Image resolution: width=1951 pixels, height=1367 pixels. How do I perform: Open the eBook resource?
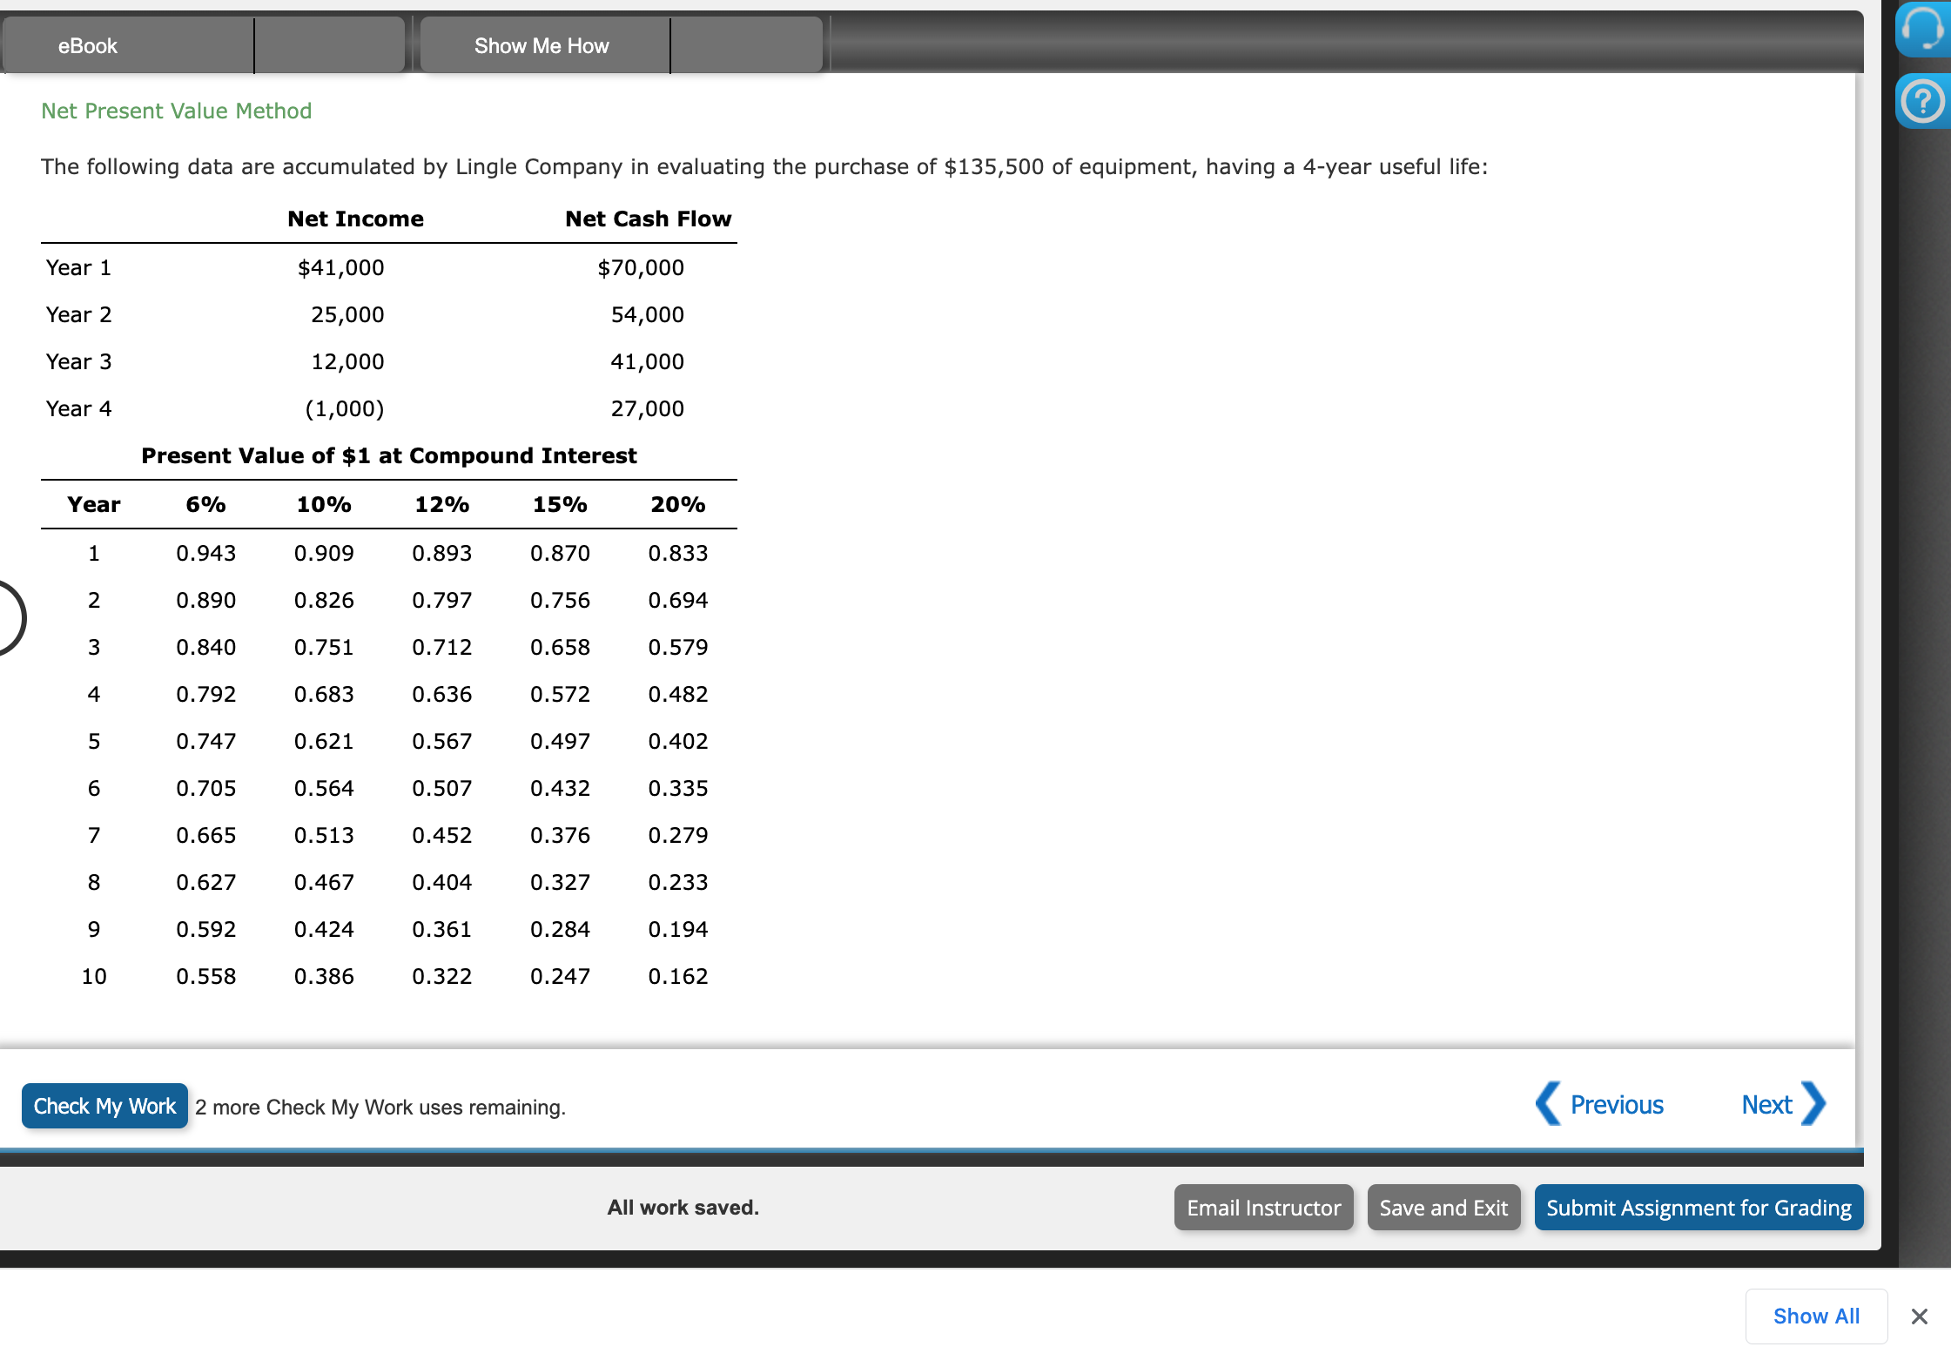click(x=87, y=45)
